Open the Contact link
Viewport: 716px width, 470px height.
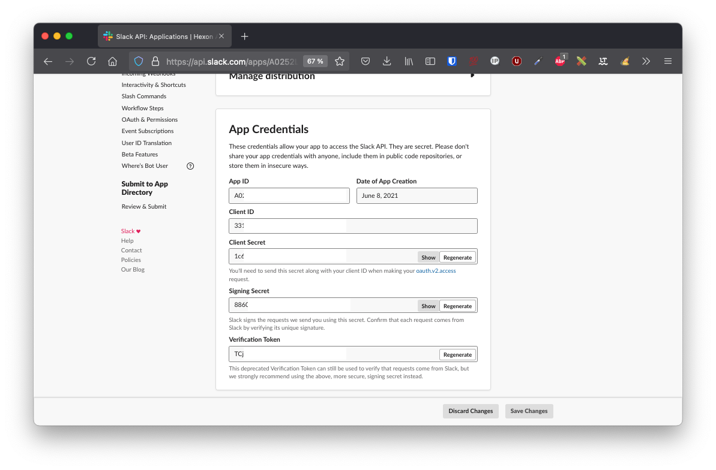click(131, 251)
